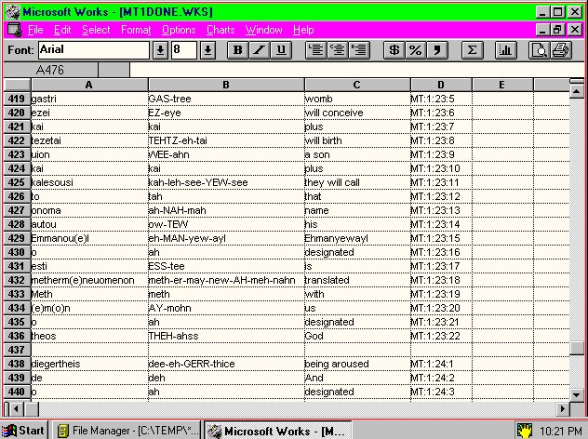
Task: Open the Select menu
Action: click(x=96, y=30)
